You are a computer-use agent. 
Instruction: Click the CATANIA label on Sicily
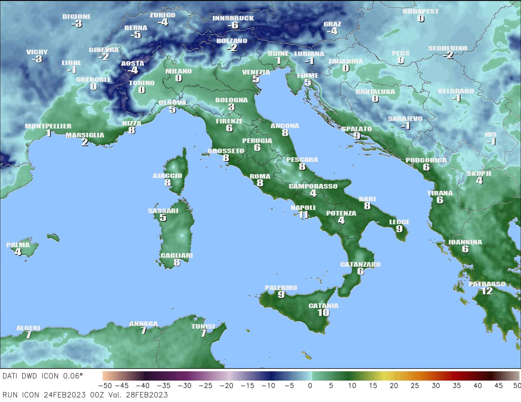click(323, 306)
